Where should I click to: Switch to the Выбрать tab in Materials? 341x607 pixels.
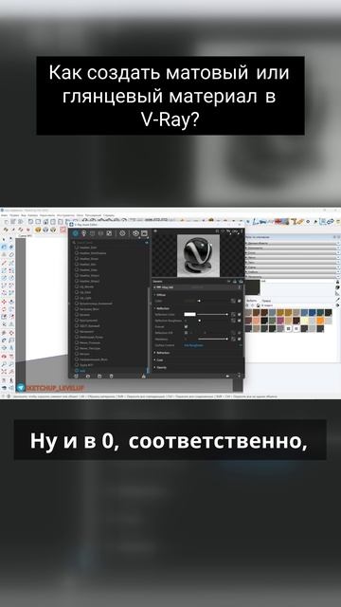[x=252, y=301]
